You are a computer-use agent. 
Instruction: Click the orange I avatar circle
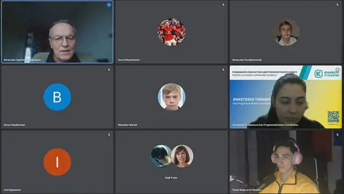(57, 162)
